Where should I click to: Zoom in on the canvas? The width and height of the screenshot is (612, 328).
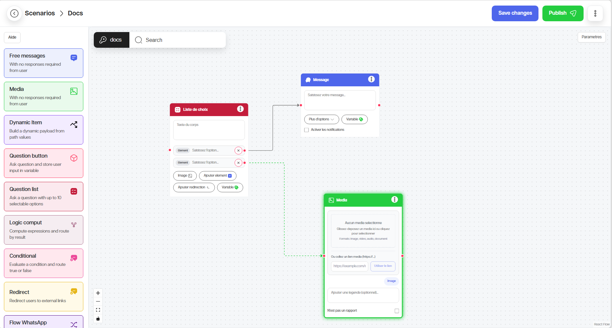pos(98,293)
